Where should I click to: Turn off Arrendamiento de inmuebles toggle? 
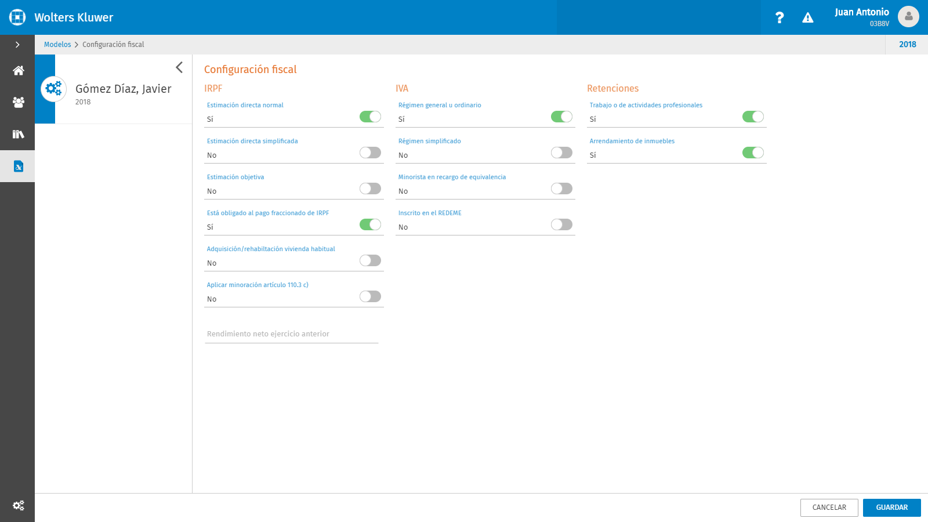pyautogui.click(x=753, y=153)
